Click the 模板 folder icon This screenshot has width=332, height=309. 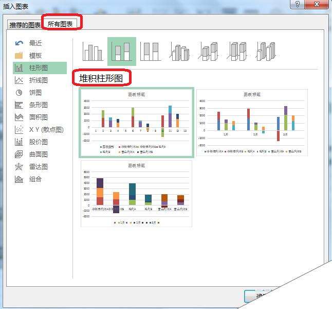click(x=19, y=56)
